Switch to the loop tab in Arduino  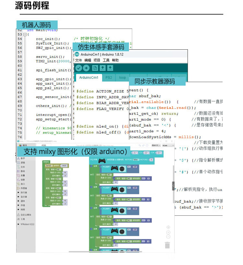click(x=122, y=78)
